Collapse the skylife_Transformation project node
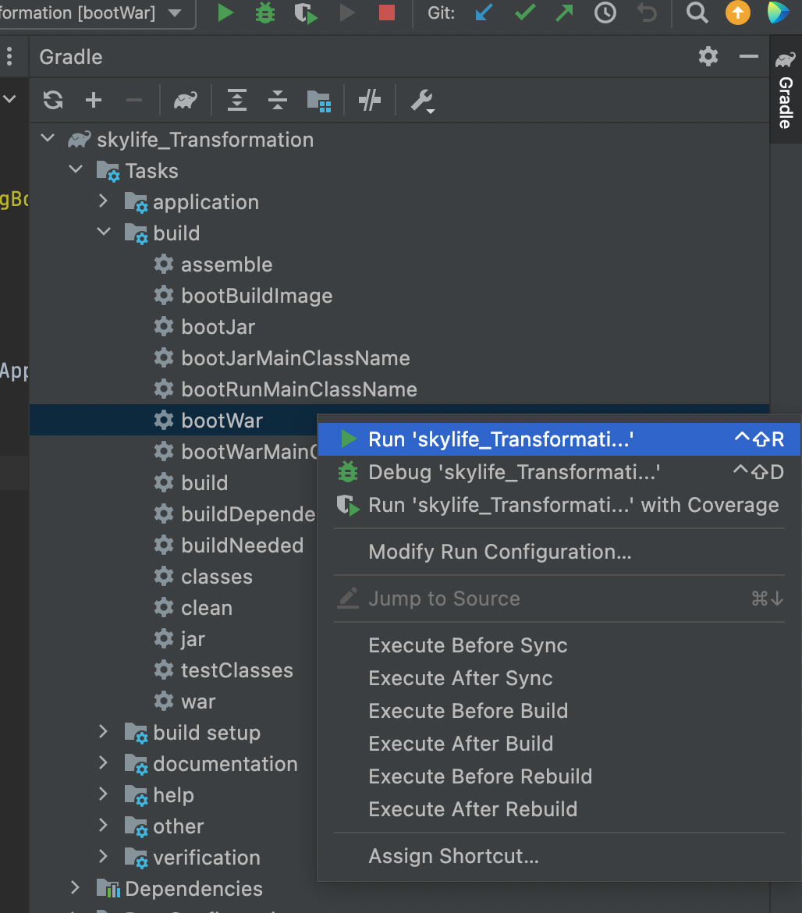This screenshot has width=802, height=913. [x=48, y=139]
